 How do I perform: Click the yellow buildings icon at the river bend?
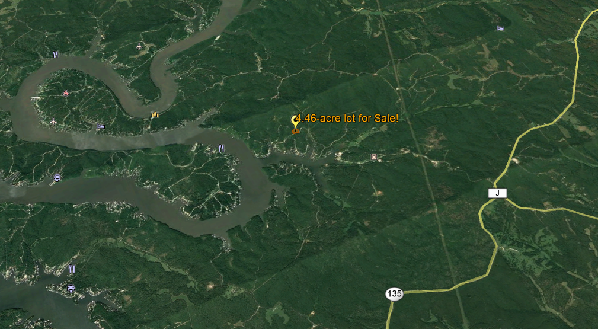155,114
